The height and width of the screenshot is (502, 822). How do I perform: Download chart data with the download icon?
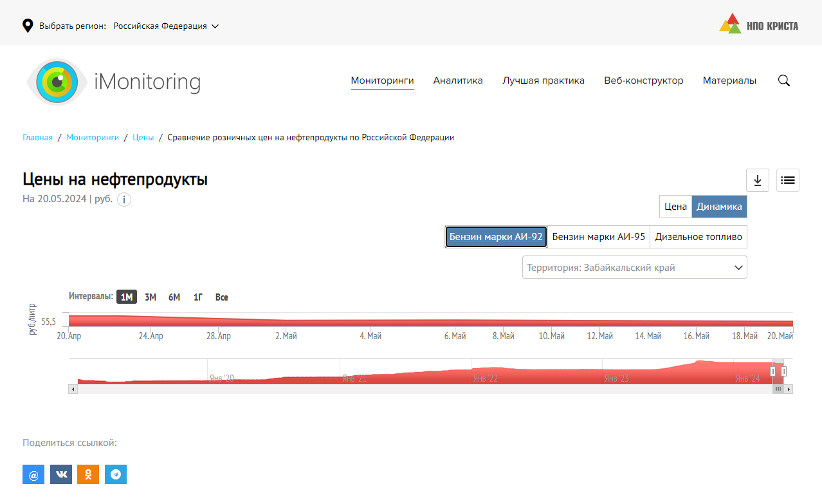(757, 181)
